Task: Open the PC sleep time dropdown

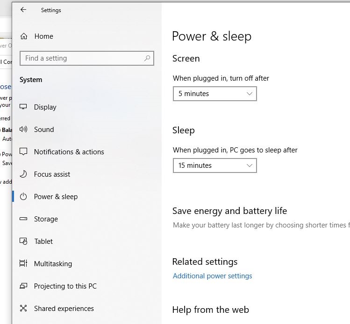Action: pyautogui.click(x=214, y=165)
